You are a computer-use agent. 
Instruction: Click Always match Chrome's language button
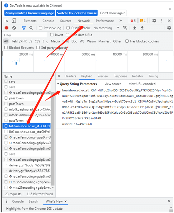click(x=30, y=13)
